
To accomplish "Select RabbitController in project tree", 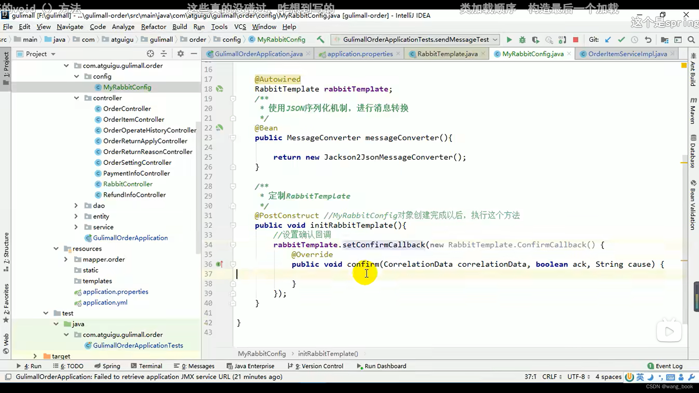I will 128,184.
